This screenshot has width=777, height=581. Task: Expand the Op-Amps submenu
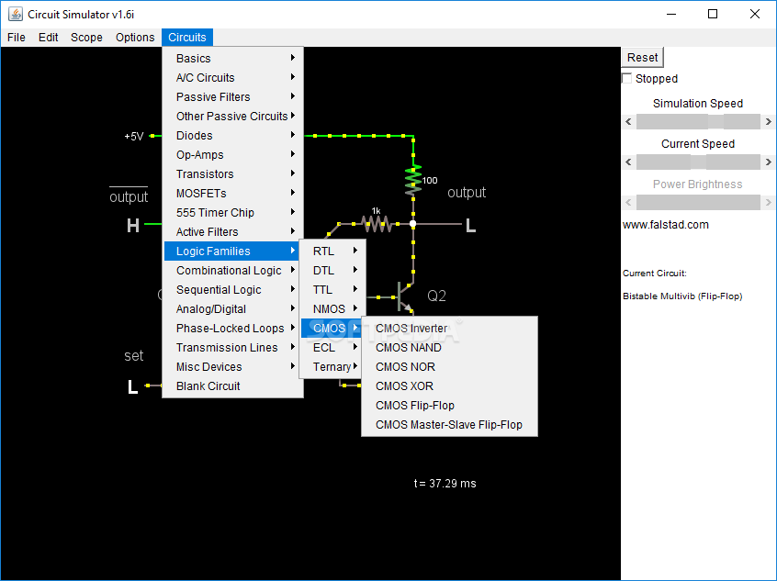pyautogui.click(x=232, y=155)
